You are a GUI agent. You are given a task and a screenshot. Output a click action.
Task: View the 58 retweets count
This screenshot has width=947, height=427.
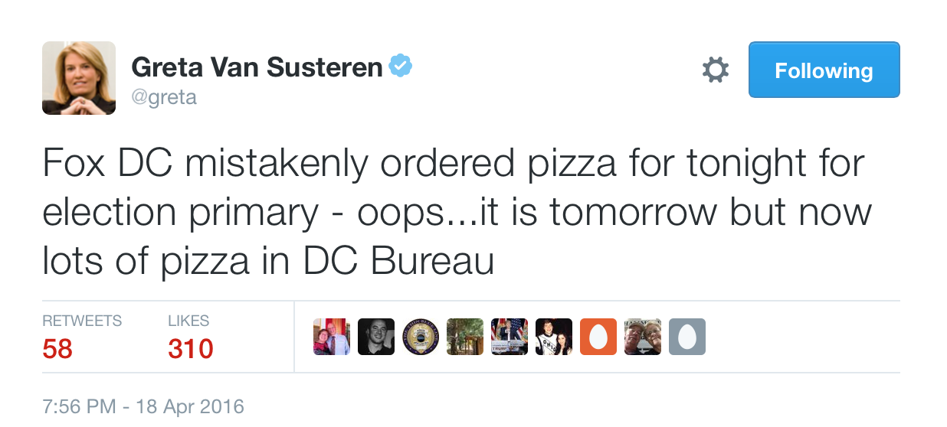click(57, 349)
